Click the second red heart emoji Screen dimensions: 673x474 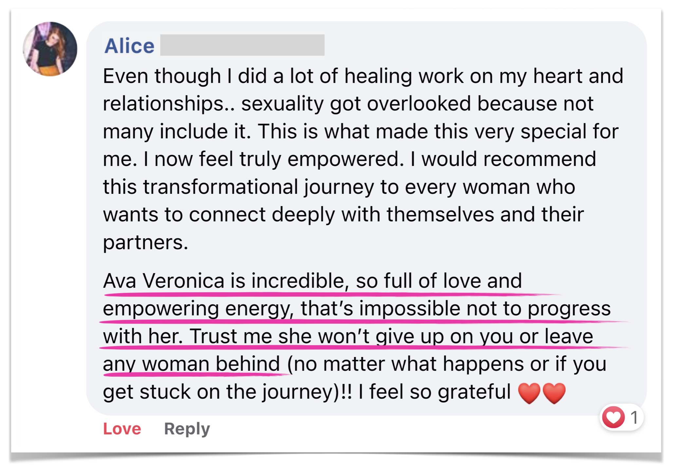554,393
